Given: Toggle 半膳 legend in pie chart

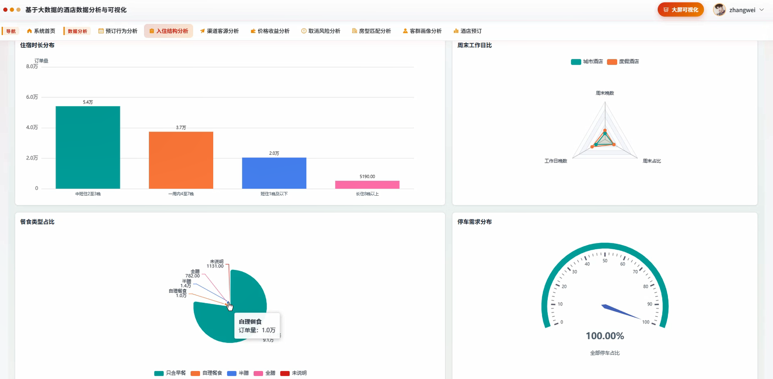Looking at the screenshot, I should click(238, 373).
